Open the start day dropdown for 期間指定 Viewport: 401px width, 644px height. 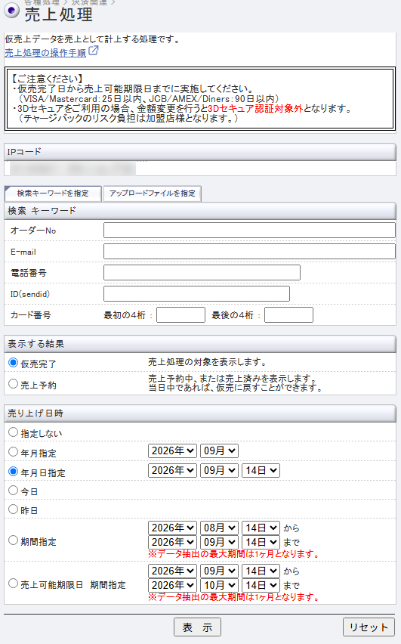pyautogui.click(x=261, y=528)
